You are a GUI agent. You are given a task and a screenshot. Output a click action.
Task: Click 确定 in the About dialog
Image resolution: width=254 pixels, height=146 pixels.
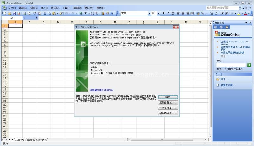168,97
